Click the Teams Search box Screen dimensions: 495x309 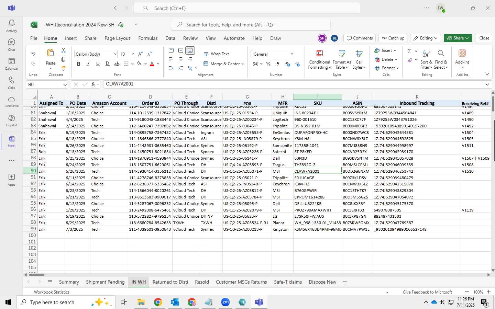coord(247,8)
